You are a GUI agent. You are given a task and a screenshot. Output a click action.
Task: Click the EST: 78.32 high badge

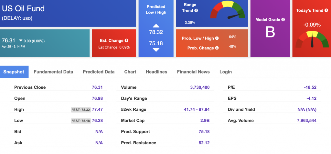[x=80, y=110]
